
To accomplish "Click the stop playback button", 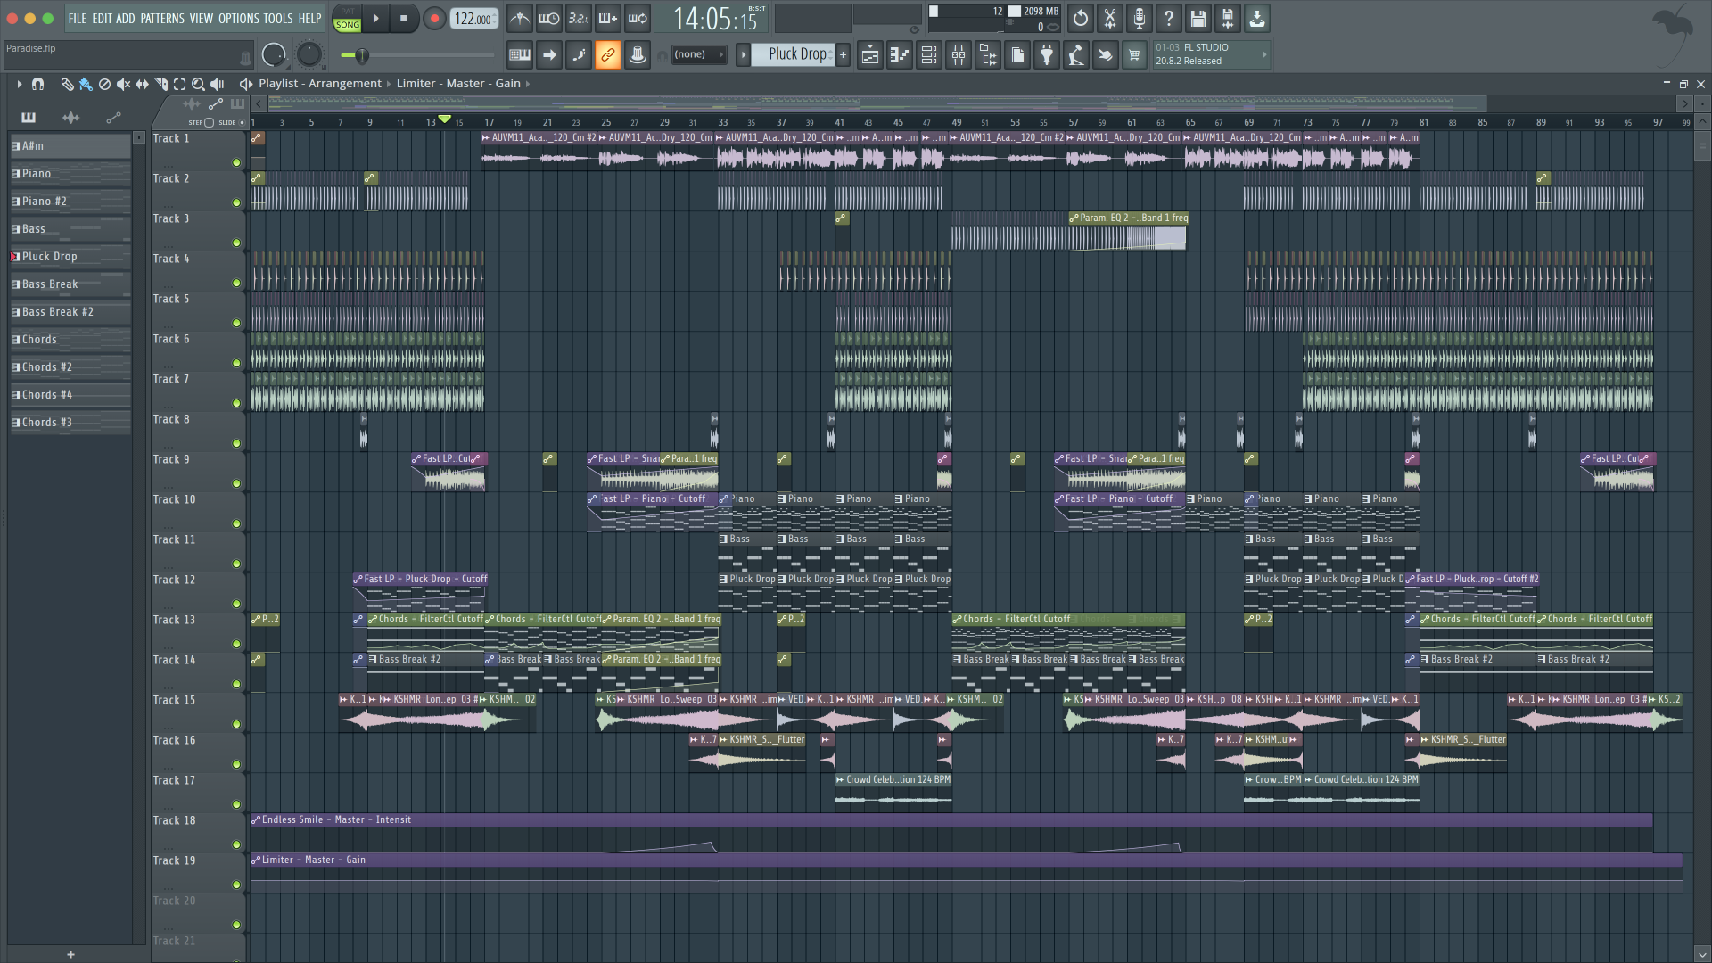I will tap(403, 18).
